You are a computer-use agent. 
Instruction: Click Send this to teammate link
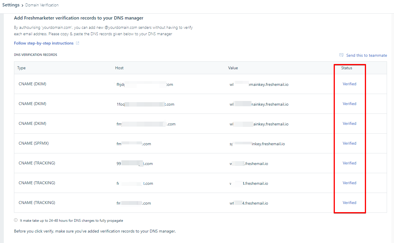click(x=366, y=55)
